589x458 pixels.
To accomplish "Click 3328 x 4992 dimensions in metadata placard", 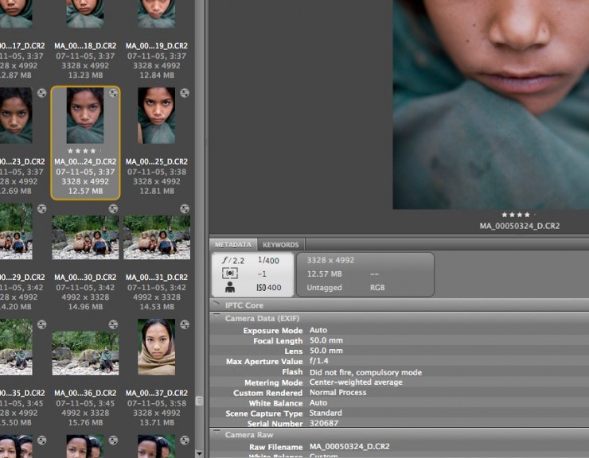I will [x=330, y=260].
